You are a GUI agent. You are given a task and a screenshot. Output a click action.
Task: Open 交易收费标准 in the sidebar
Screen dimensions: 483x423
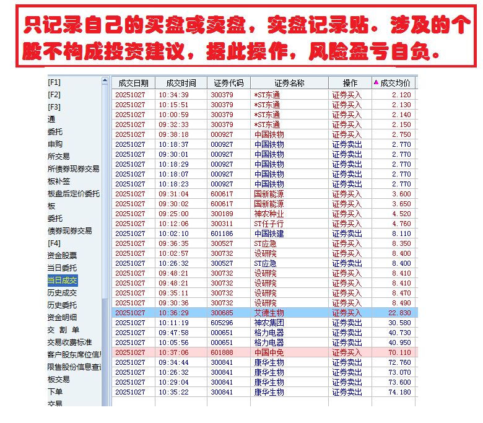point(69,342)
